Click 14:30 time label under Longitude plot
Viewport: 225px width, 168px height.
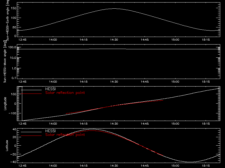point(114,124)
